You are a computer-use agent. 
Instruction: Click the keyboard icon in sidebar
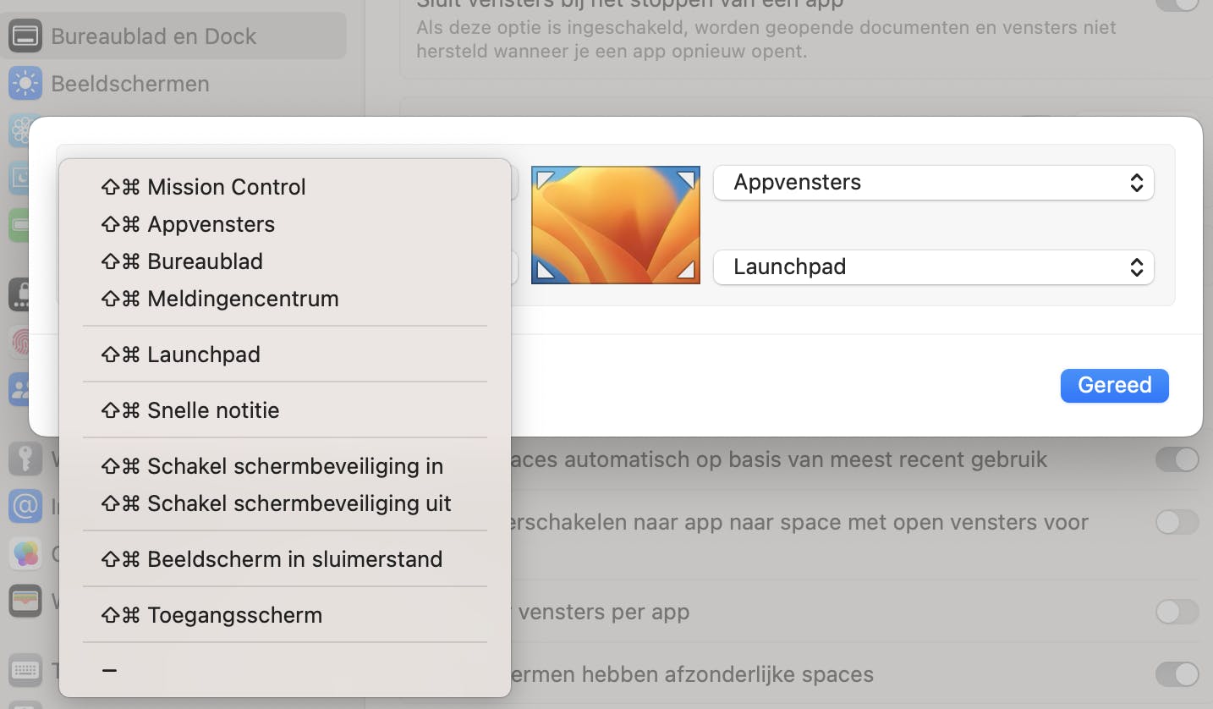coord(25,671)
